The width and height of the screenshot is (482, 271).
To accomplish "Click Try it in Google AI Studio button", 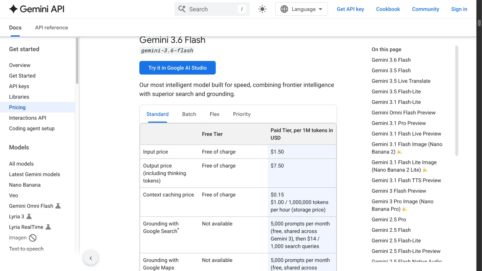I will click(177, 68).
